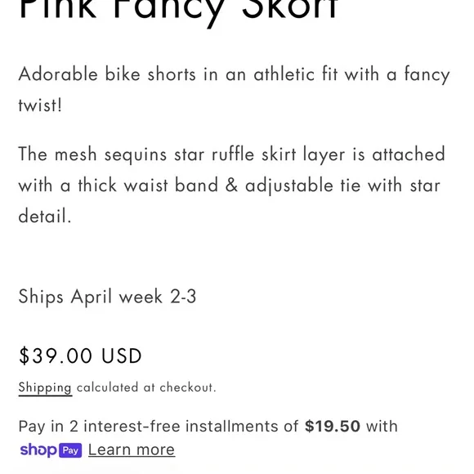
Task: Click the Ships April week 2-3 notice
Action: [x=107, y=297]
